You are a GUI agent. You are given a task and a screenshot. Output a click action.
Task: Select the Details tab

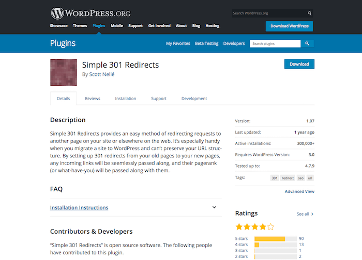(64, 99)
